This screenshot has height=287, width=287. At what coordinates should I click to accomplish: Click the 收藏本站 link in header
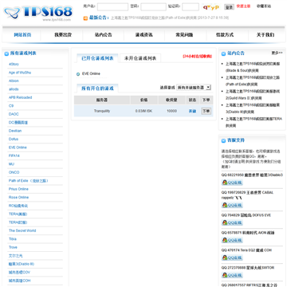coord(264,6)
